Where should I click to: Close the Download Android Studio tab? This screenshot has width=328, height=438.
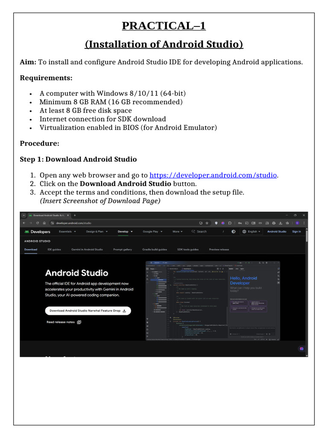(68, 216)
